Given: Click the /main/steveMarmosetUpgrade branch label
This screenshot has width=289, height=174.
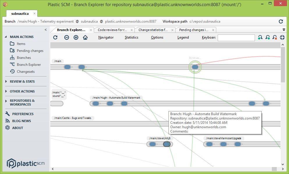Looking at the screenshot, I should 224,138.
